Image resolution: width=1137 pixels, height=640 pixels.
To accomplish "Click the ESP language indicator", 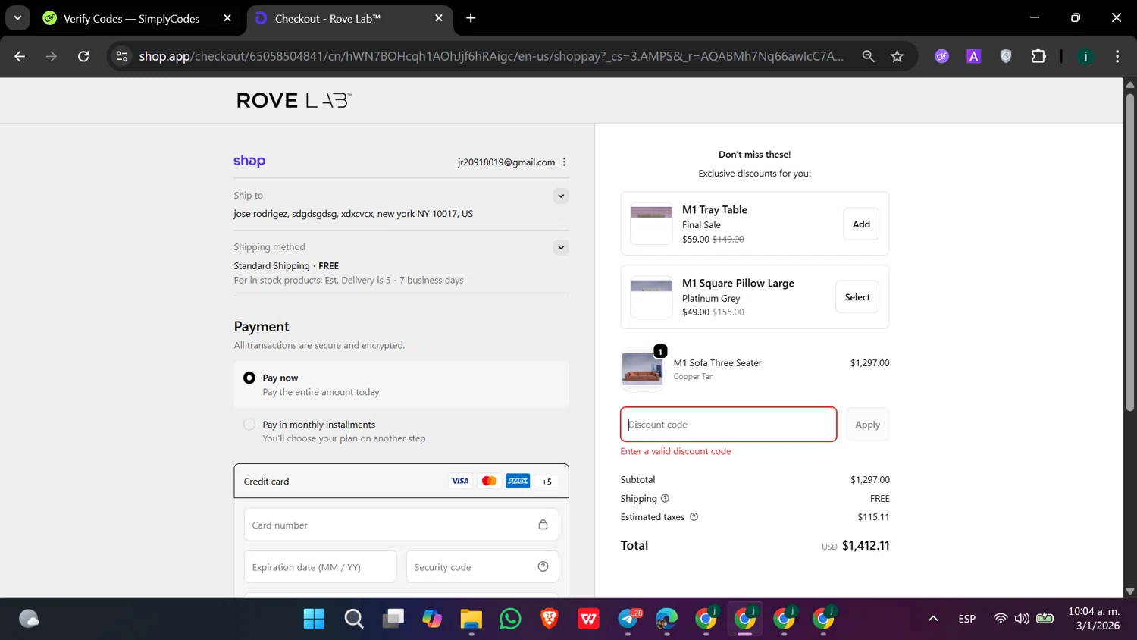I will pyautogui.click(x=966, y=619).
